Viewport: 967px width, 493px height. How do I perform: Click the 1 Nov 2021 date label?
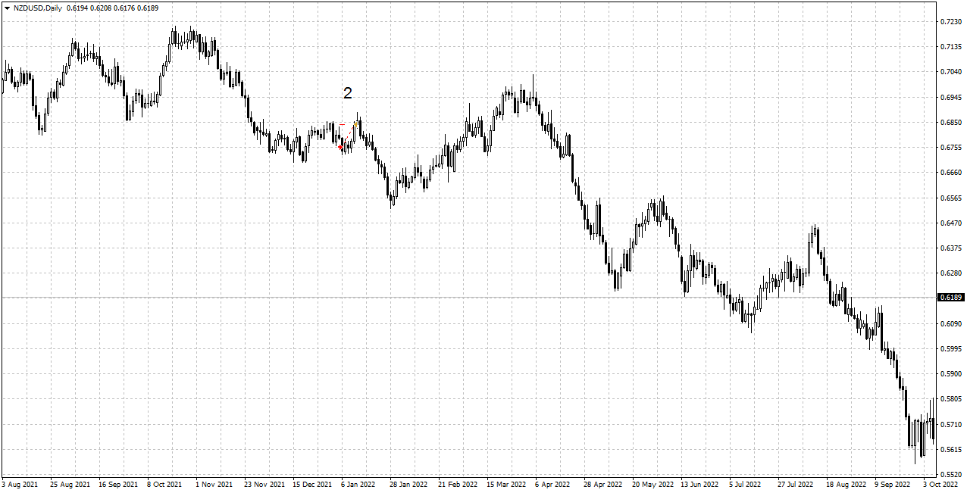click(215, 483)
